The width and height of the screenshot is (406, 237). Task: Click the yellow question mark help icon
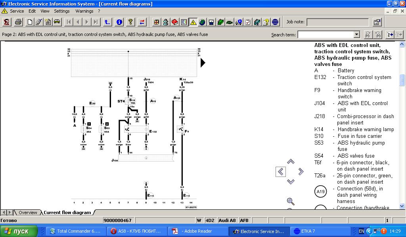point(130,22)
